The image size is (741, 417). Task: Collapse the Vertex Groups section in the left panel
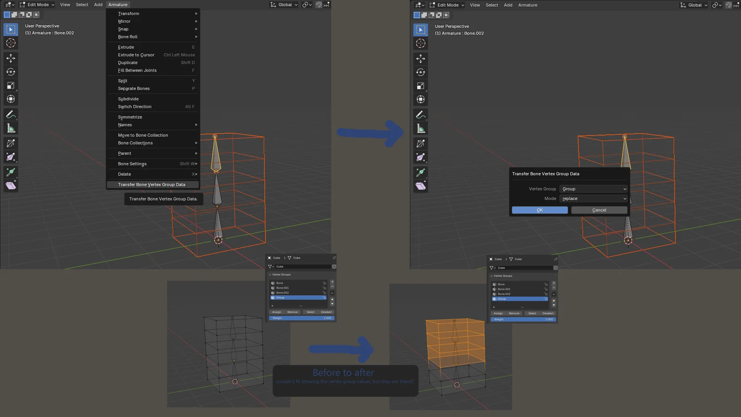[x=270, y=275]
